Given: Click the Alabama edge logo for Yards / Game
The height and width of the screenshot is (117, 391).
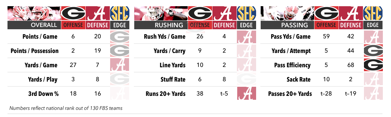Looking at the screenshot, I should pos(120,65).
